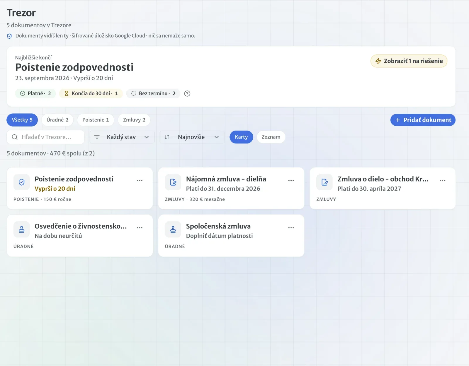The width and height of the screenshot is (469, 366).
Task: Click the sort arrows icon by Najnovšie
Action: pyautogui.click(x=167, y=137)
